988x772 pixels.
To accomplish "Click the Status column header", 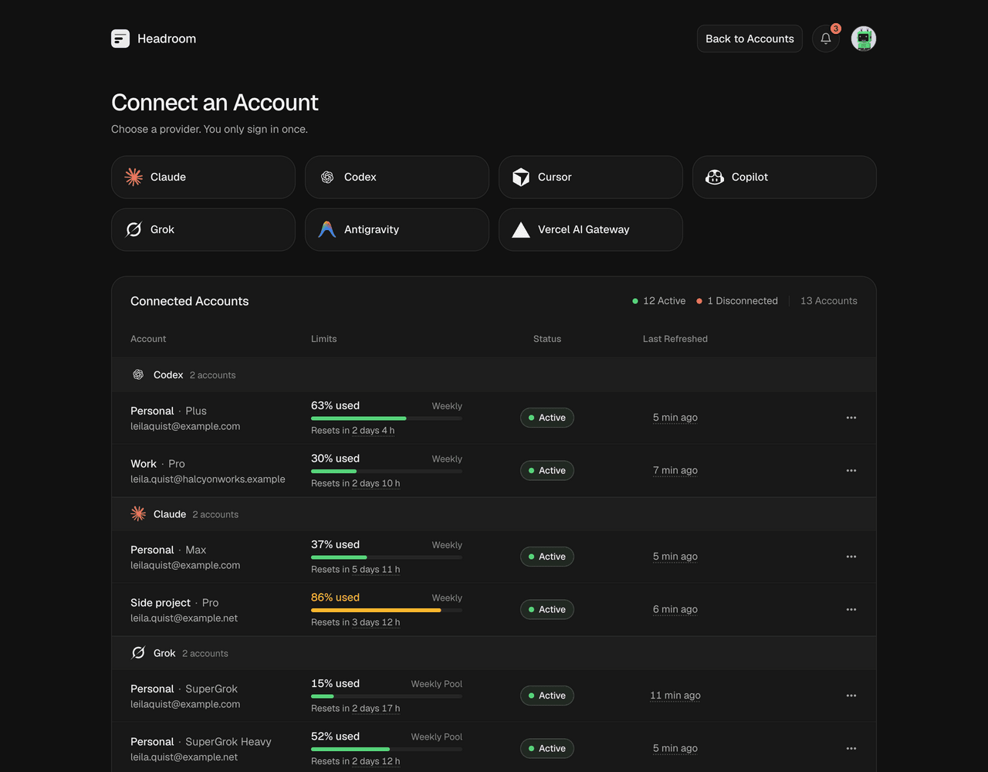I will [x=547, y=339].
